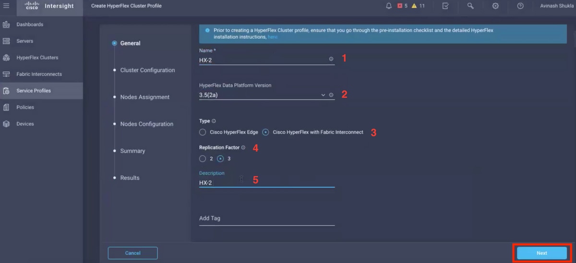The width and height of the screenshot is (576, 263).
Task: Go to Policies in the sidebar
Action: click(x=25, y=107)
